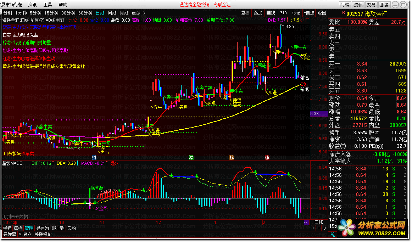Select the 30分钟 period tab
The width and height of the screenshot is (412, 242).
(x=68, y=13)
